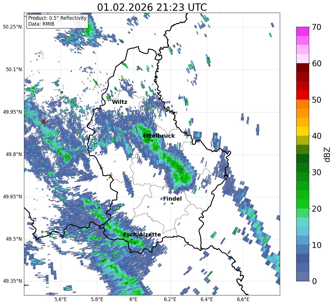334x305 pixels.
Task: Click the Findel station cross marker
Action: pos(172,204)
